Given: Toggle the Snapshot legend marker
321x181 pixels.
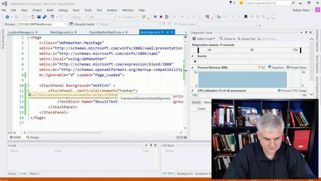Looking at the screenshot, I should pyautogui.click(x=276, y=67).
